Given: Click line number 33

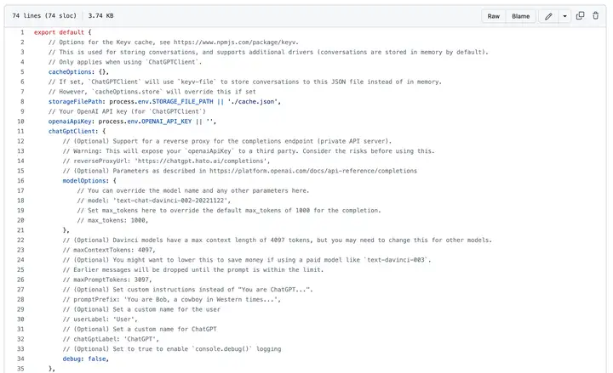Looking at the screenshot, I should pos(20,348).
